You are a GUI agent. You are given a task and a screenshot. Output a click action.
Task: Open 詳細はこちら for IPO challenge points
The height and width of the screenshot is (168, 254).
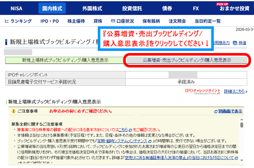[235, 91]
